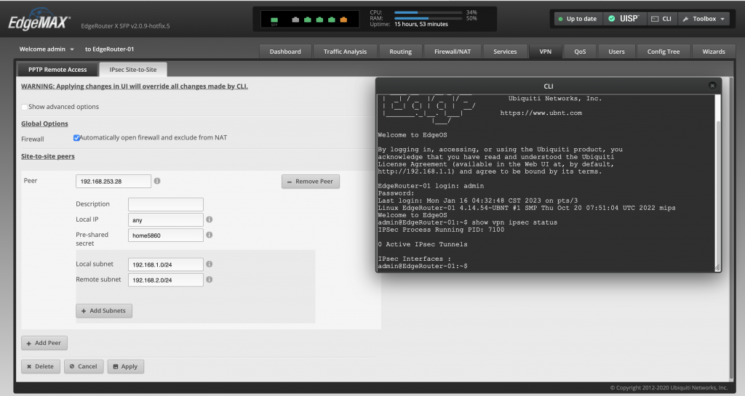Click the Up to date status button
This screenshot has height=396, width=745.
pyautogui.click(x=578, y=18)
